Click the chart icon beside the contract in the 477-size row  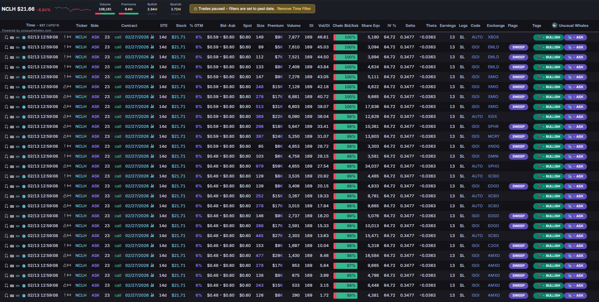[x=153, y=255]
